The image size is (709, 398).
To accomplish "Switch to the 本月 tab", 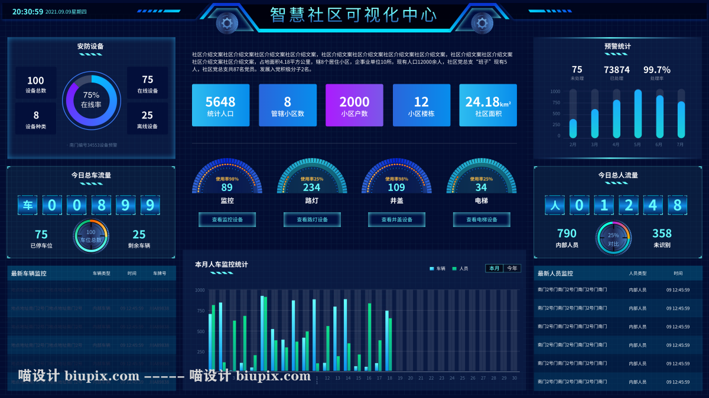I will (x=494, y=268).
